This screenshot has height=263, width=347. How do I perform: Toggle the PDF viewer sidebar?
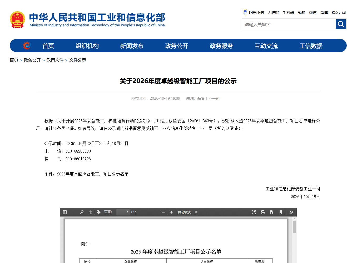pos(65,212)
